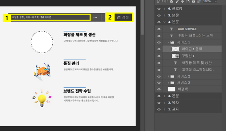226x131 pixels.
Task: Click the document vertical scrollbar thumb
Action: click(x=142, y=17)
